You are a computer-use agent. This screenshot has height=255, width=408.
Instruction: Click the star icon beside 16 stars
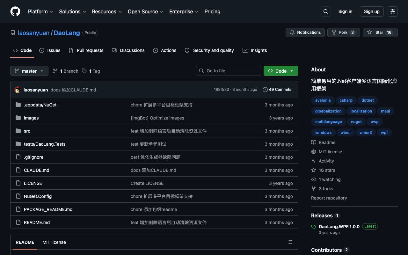pyautogui.click(x=314, y=170)
